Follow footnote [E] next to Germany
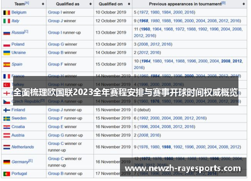Image resolution: width=251 pixels, height=181 pixels. click(31, 160)
